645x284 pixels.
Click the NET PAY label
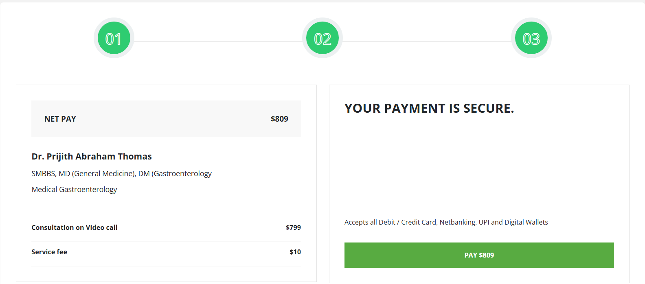tap(60, 119)
